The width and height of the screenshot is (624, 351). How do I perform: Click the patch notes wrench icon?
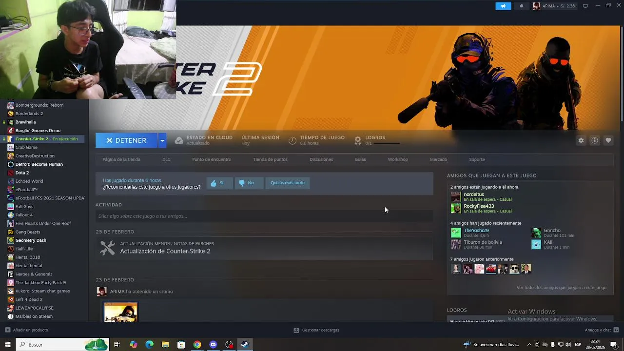click(107, 248)
